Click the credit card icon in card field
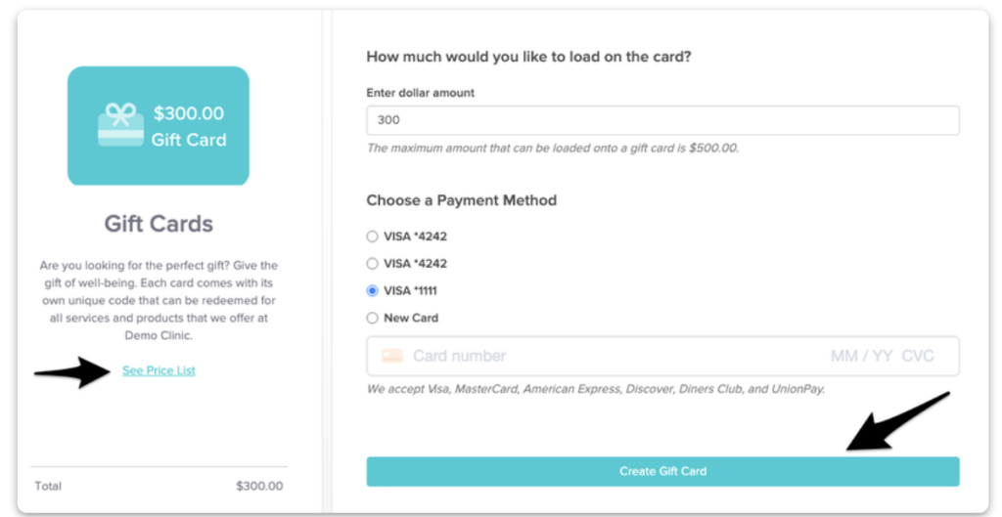1002x517 pixels. (x=392, y=356)
